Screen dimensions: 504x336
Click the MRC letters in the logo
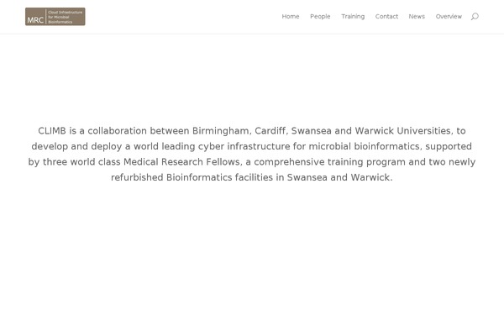[x=35, y=17]
